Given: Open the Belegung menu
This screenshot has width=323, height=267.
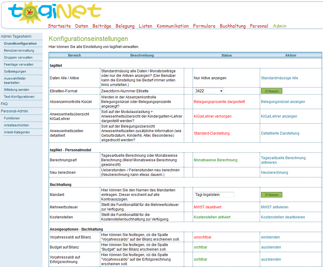Looking at the screenshot, I should click(x=125, y=26).
